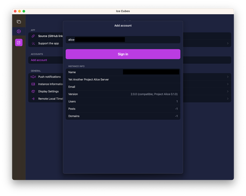Click Yet Another Project Alice Server text

pyautogui.click(x=89, y=80)
